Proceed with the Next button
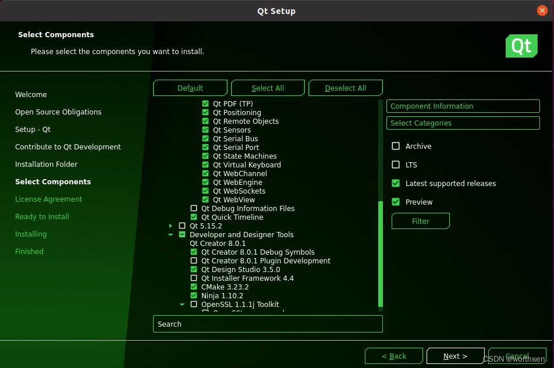This screenshot has width=554, height=368. tap(456, 356)
